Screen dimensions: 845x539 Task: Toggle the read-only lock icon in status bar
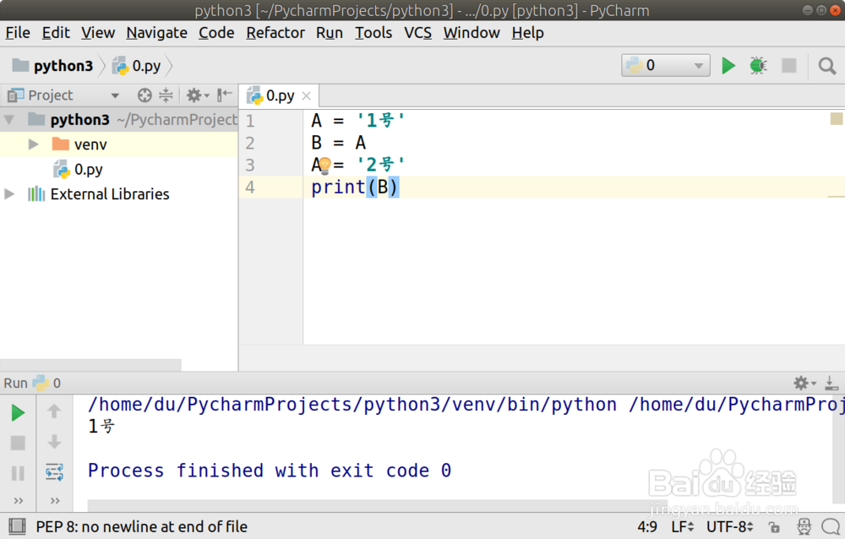pyautogui.click(x=774, y=526)
